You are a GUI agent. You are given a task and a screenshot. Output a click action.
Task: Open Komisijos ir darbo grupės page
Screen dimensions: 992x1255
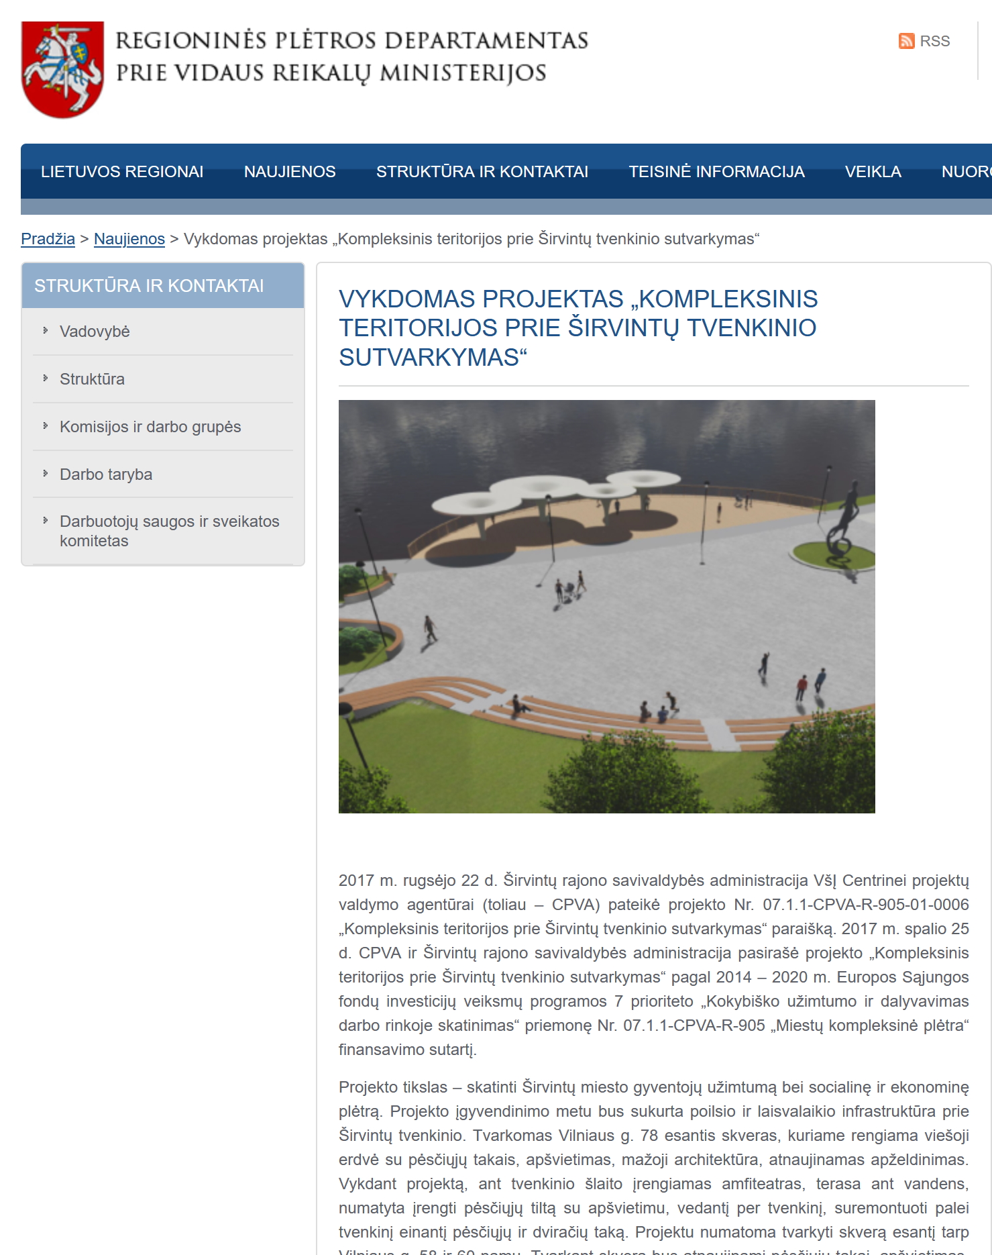[150, 427]
